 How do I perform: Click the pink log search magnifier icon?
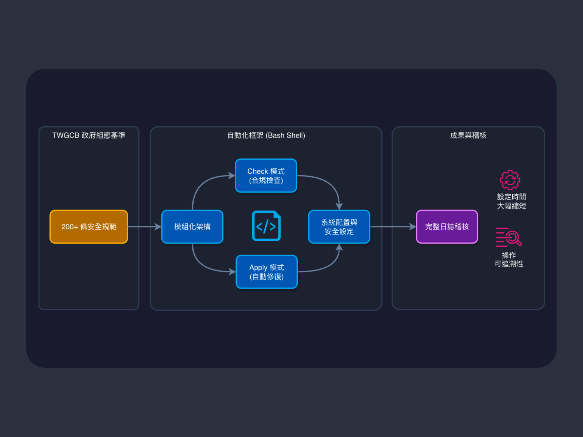pos(509,237)
